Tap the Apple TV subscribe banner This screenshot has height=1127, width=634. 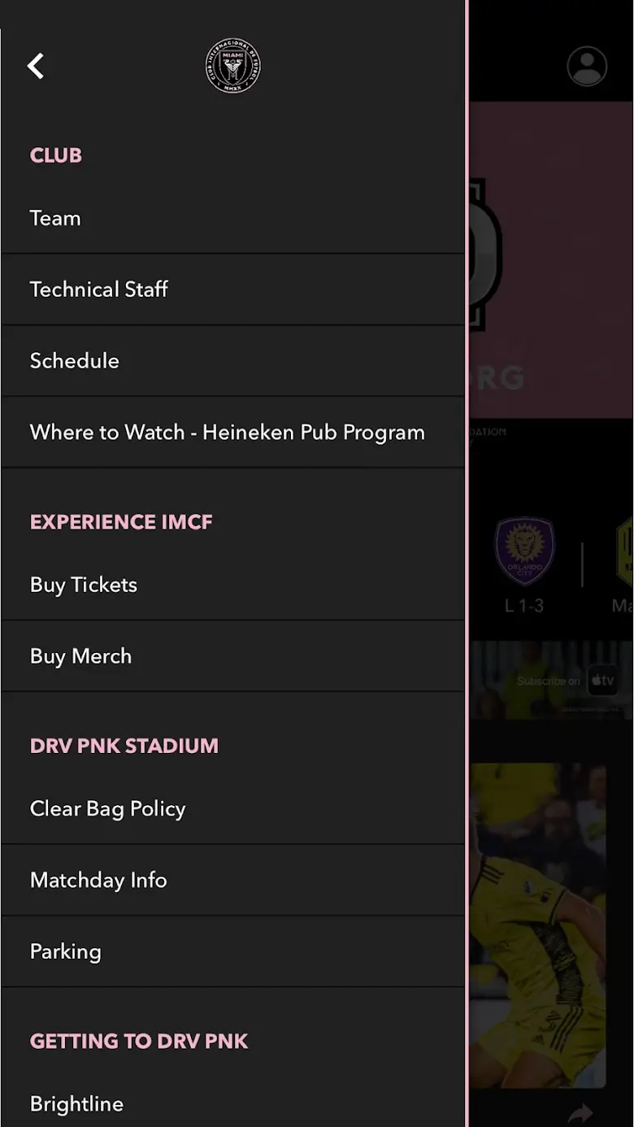(x=551, y=681)
